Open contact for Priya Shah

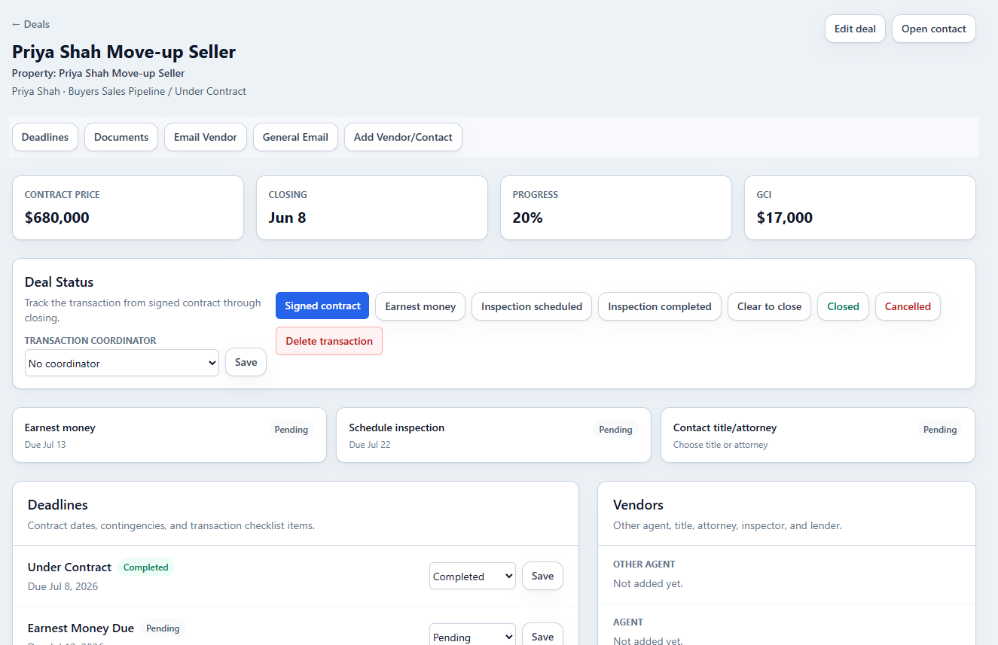pyautogui.click(x=933, y=29)
